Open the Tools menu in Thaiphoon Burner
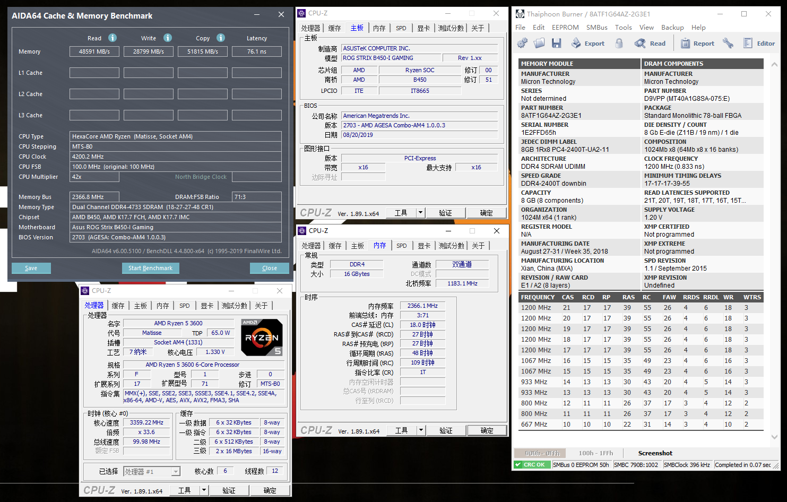The image size is (787, 502). (x=623, y=27)
